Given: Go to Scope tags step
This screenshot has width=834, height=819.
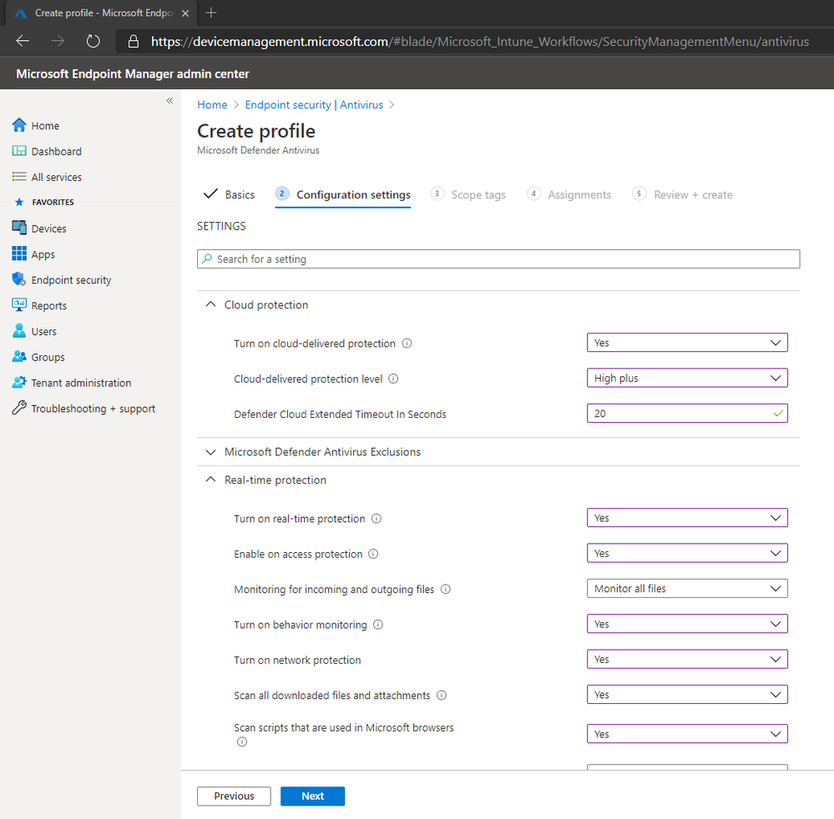Looking at the screenshot, I should click(x=468, y=194).
